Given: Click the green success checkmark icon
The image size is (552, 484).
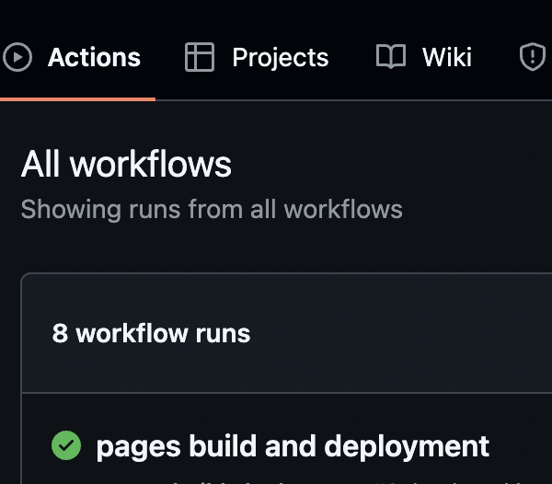Looking at the screenshot, I should pos(66,446).
